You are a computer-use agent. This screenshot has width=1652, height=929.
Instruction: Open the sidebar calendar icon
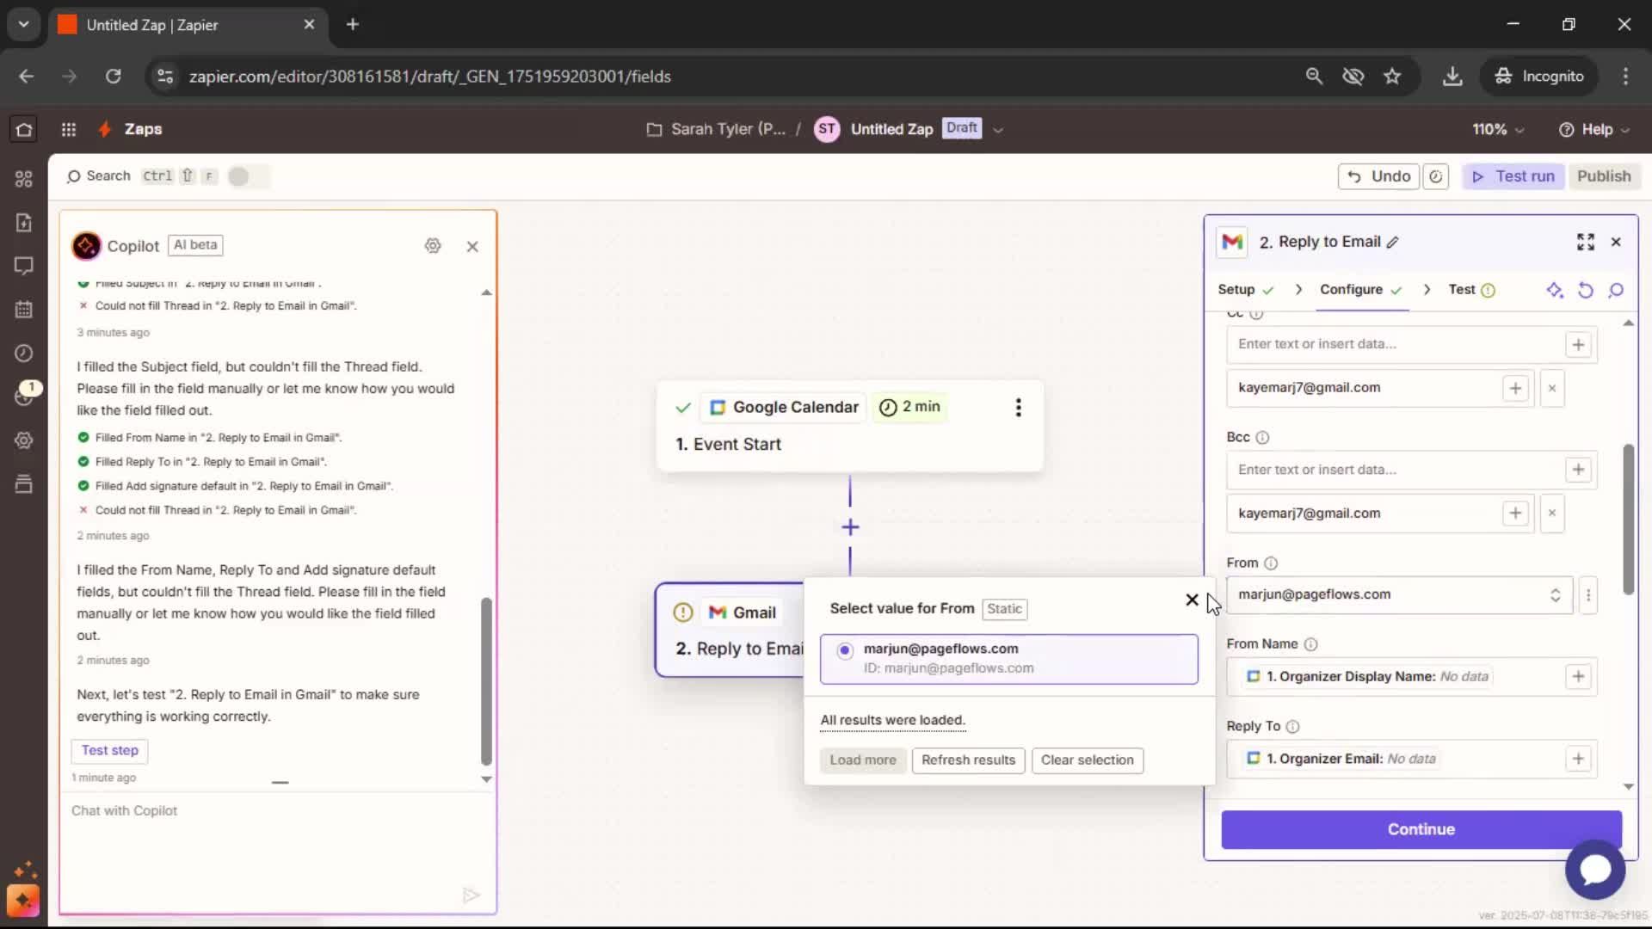tap(23, 310)
